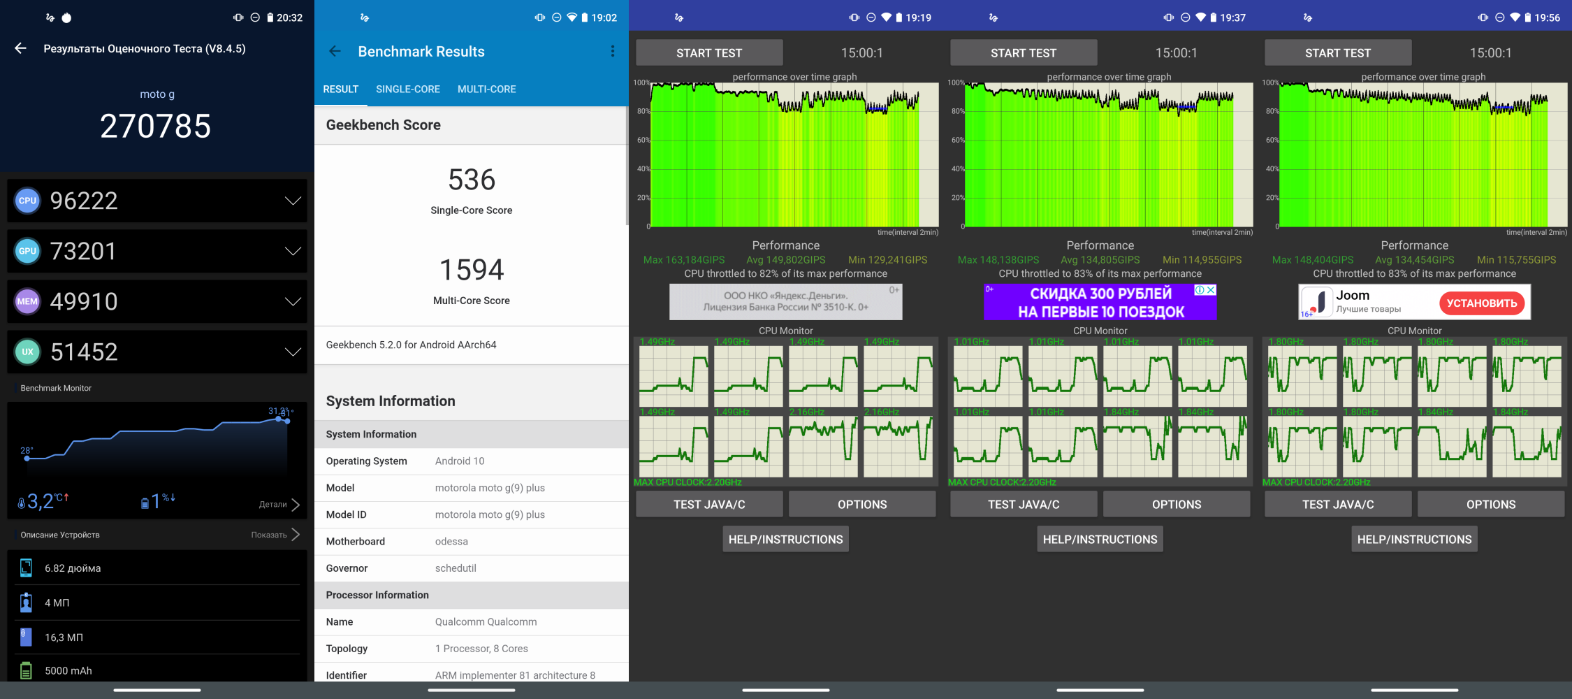Screen dimensions: 1572x699
Task: Tap the 1594 Multi-Core Score value
Action: (472, 270)
